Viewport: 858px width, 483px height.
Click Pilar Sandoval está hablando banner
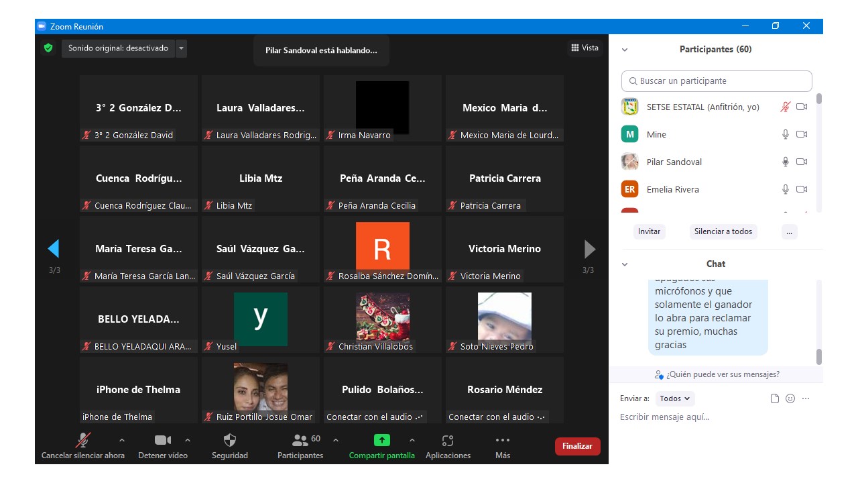click(321, 50)
